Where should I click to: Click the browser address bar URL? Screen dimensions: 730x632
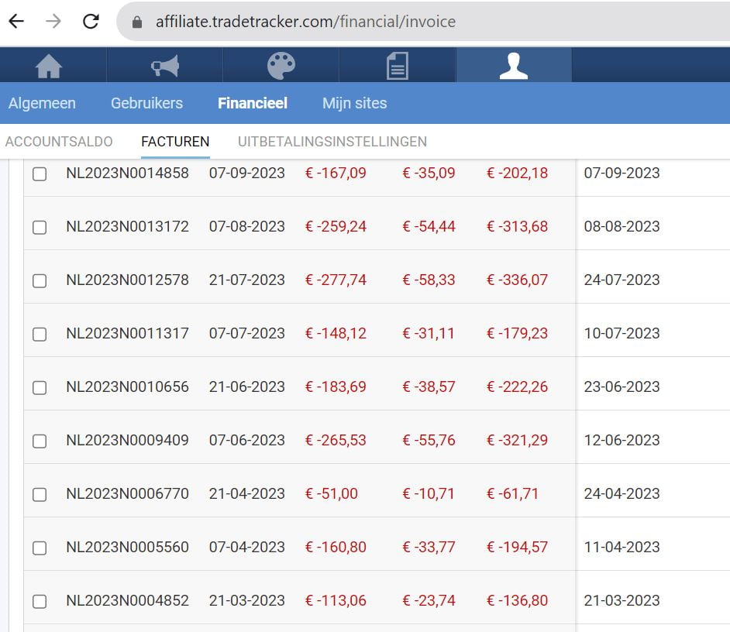click(x=305, y=22)
